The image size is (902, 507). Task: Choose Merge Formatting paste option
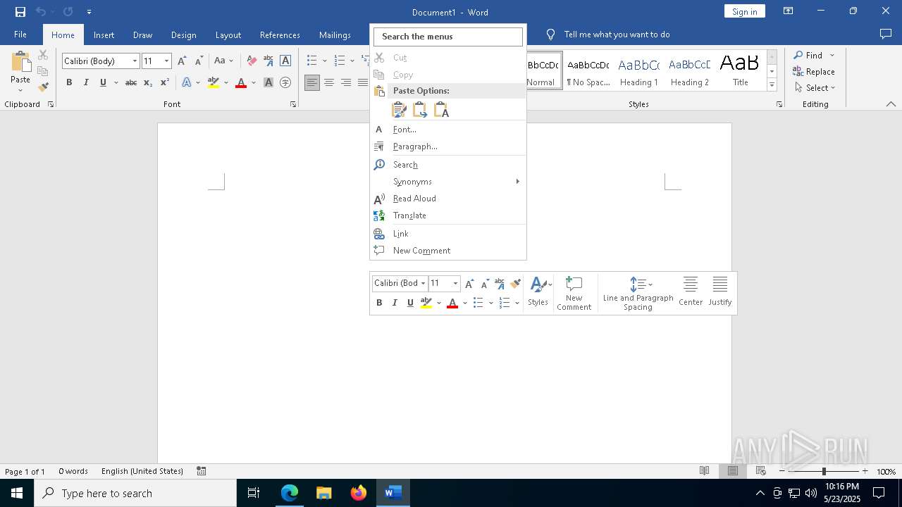[420, 110]
